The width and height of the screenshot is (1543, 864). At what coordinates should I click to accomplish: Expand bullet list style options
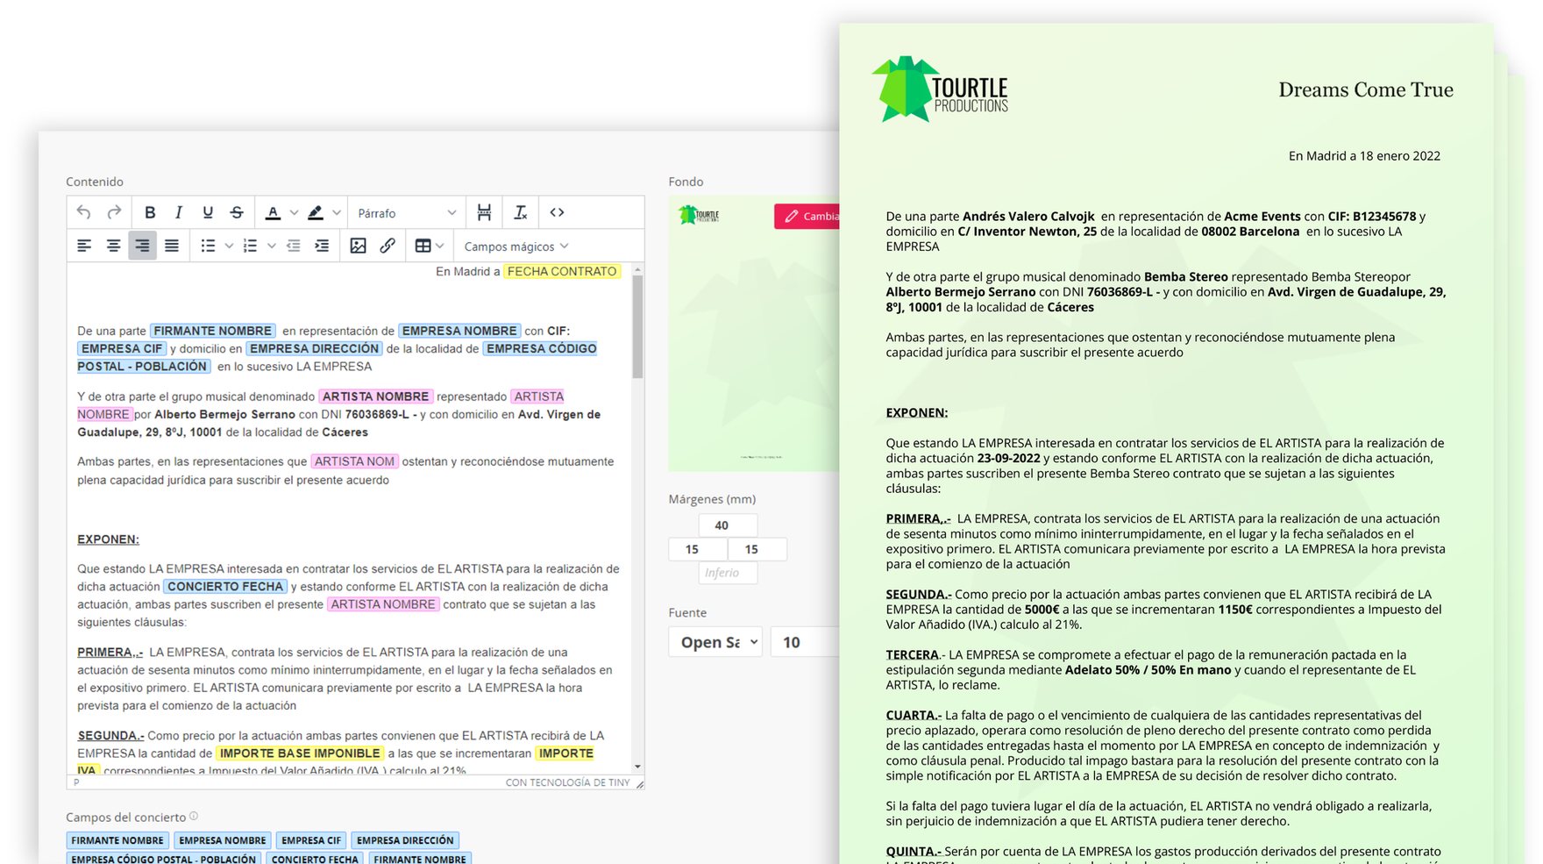(x=229, y=246)
